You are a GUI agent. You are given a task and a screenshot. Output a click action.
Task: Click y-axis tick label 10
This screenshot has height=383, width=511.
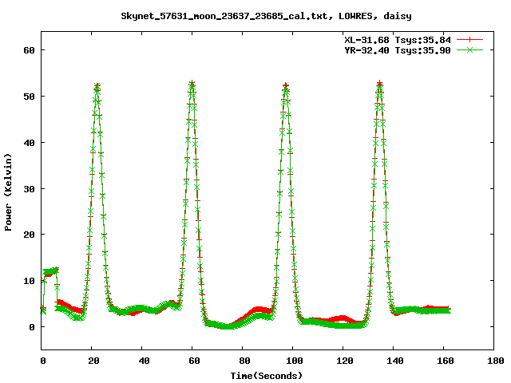(29, 281)
